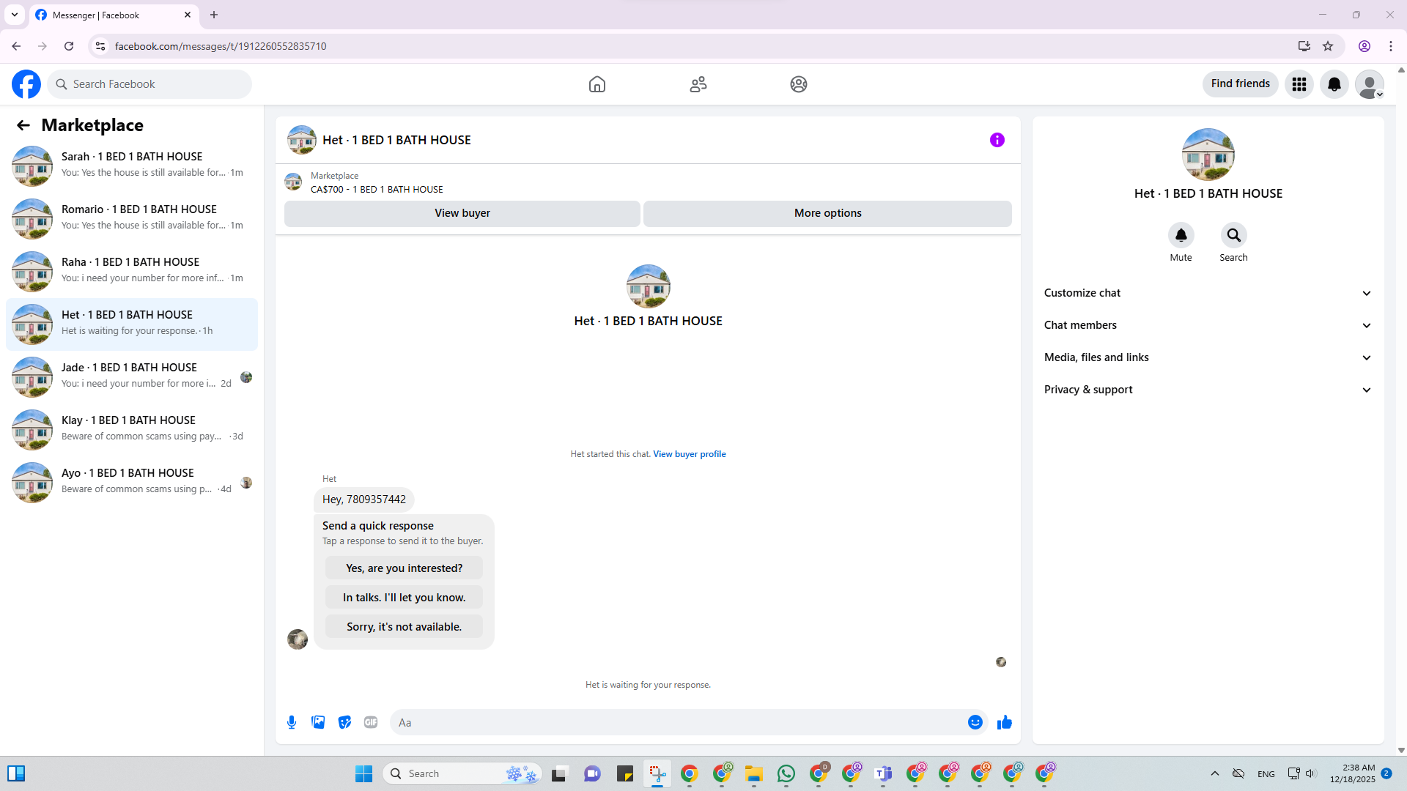Click the purple conversation info icon
This screenshot has height=791, width=1407.
click(997, 140)
